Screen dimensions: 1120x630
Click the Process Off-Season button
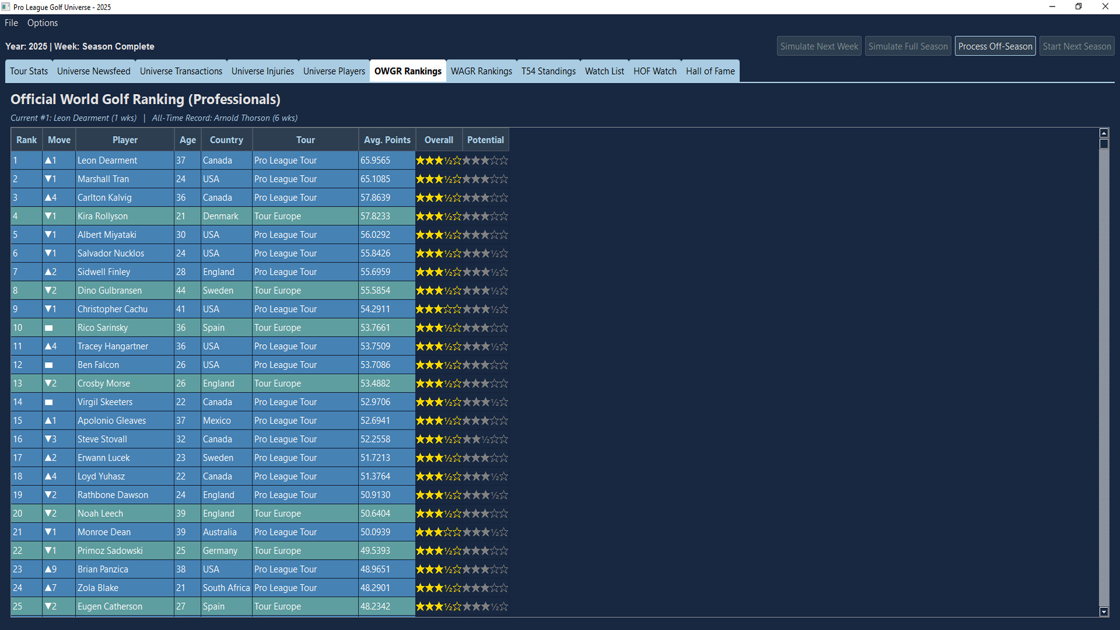995,45
